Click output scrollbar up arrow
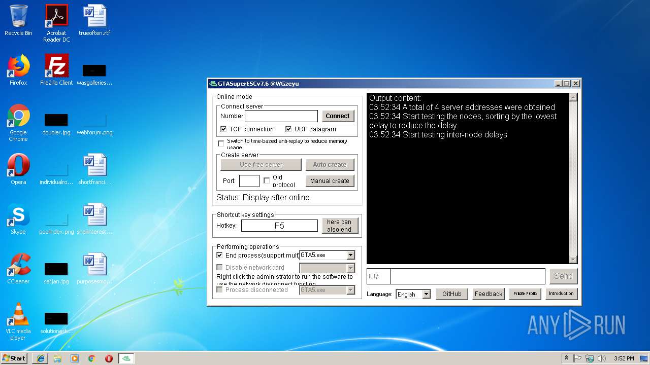 (x=573, y=97)
